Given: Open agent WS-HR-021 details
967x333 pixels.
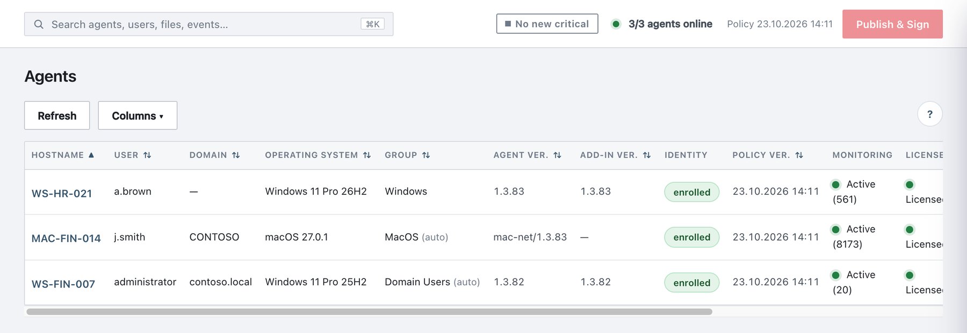Looking at the screenshot, I should pyautogui.click(x=62, y=193).
